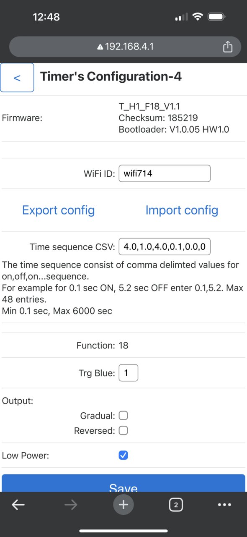Focus the Time sequence CSV field
247x537 pixels.
165,247
